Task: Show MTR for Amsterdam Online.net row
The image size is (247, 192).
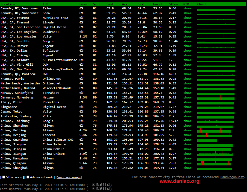Action: [187, 83]
